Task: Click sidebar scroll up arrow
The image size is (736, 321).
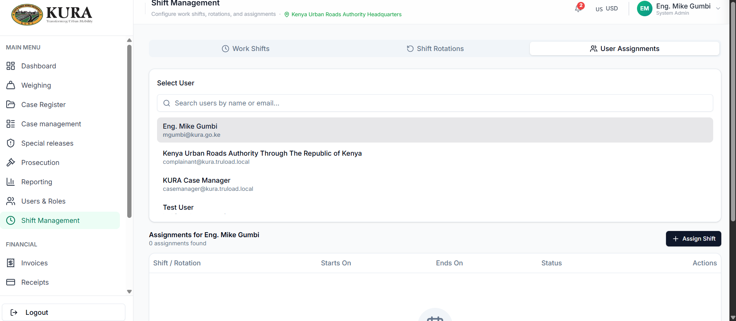Action: click(129, 40)
